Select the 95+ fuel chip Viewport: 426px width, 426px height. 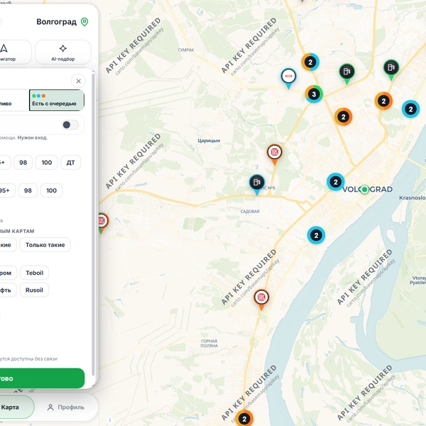(6, 190)
